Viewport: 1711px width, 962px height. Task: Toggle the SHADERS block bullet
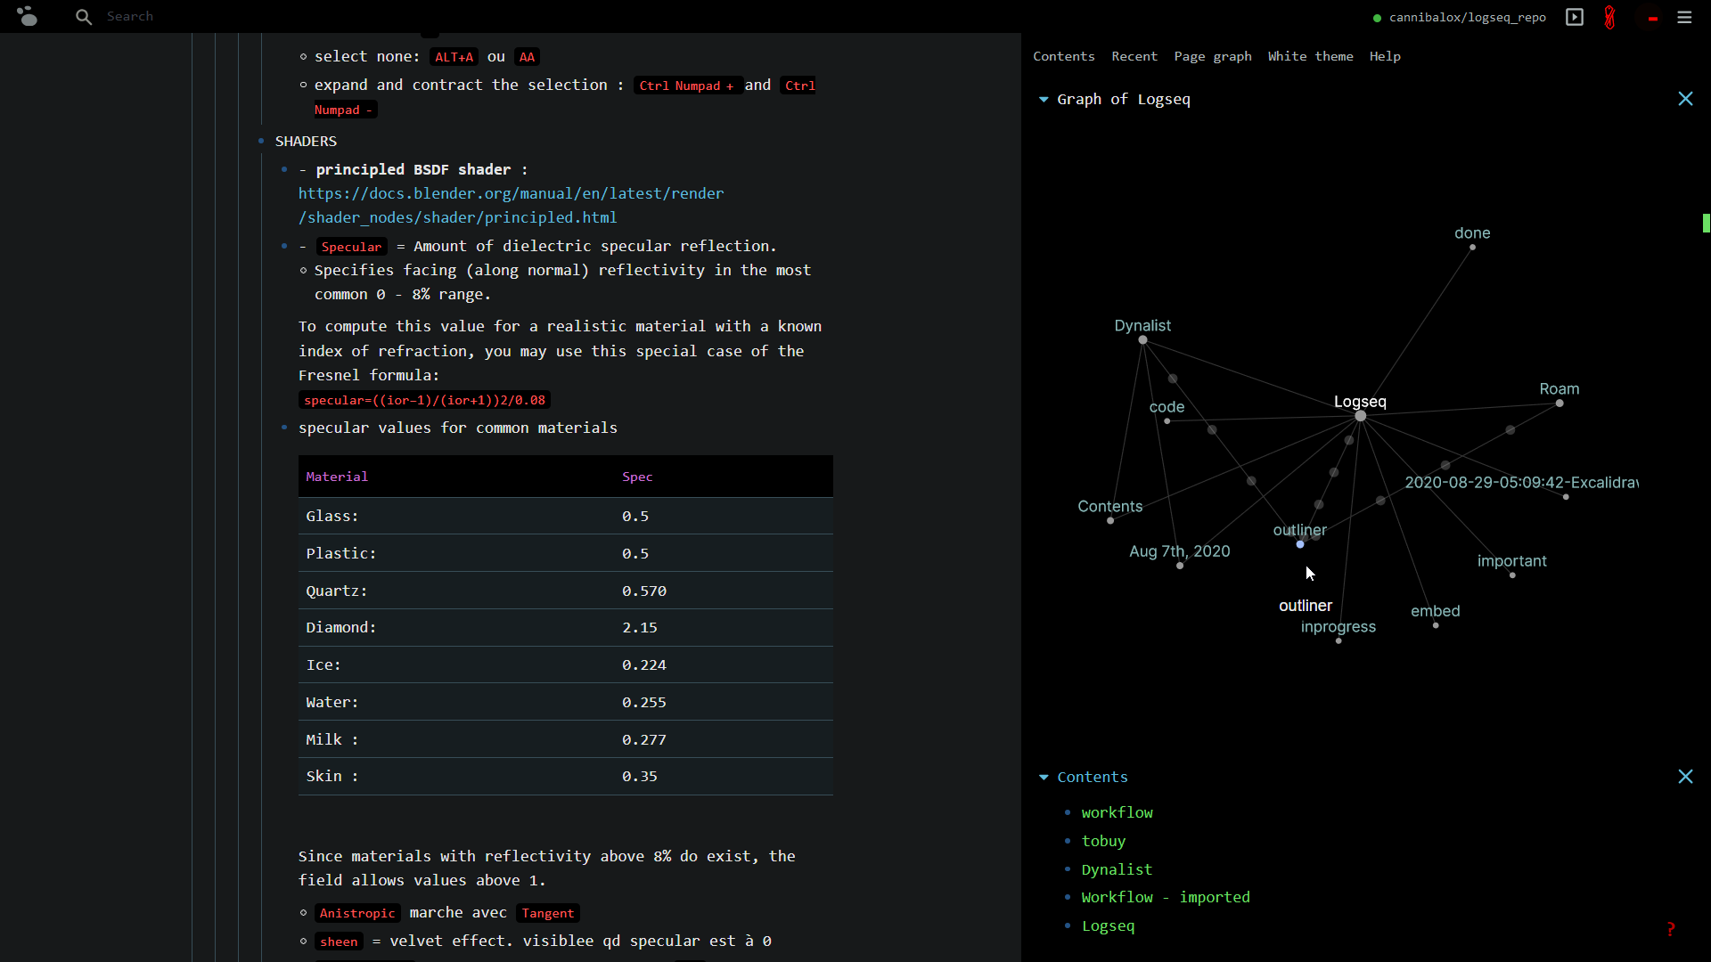tap(261, 142)
